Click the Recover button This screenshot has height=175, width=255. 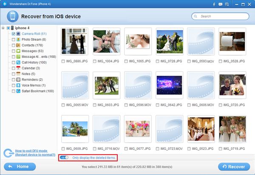(x=234, y=166)
